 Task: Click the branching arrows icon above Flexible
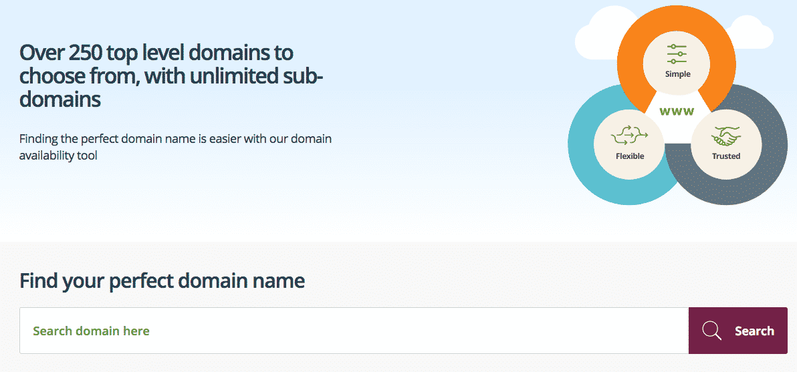(630, 136)
